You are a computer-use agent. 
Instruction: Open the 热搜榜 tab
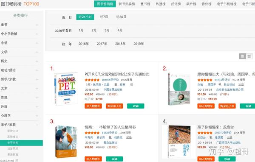click(161, 4)
